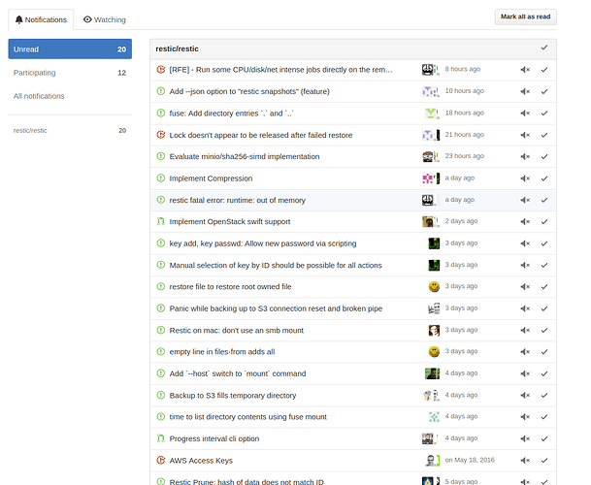Mark 'Implement Compression' as read
Image resolution: width=591 pixels, height=485 pixels.
point(544,178)
